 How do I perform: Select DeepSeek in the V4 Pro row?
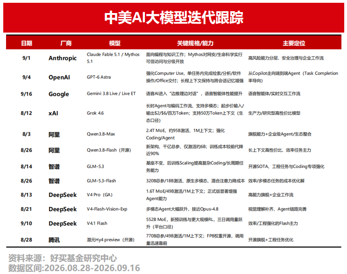(x=63, y=195)
